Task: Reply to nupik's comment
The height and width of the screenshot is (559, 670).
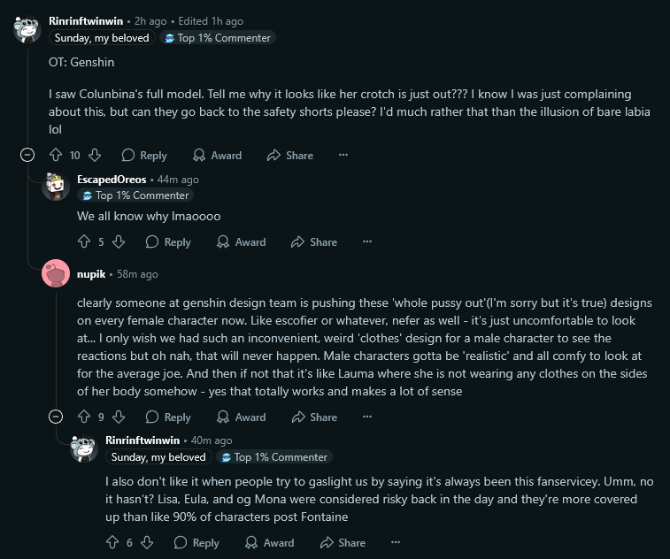Action: 168,417
